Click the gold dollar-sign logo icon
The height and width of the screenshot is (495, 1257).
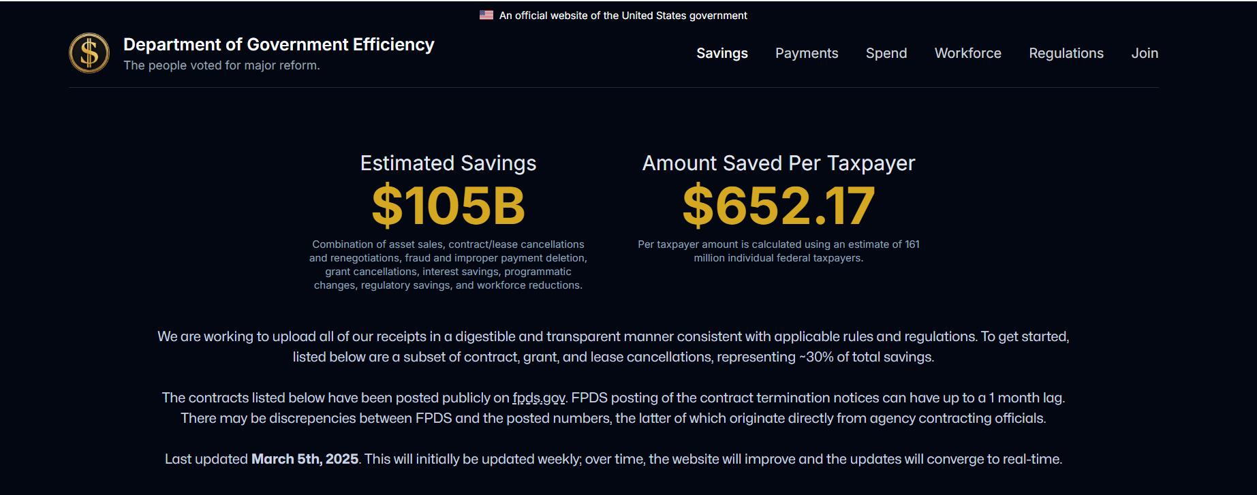coord(89,53)
